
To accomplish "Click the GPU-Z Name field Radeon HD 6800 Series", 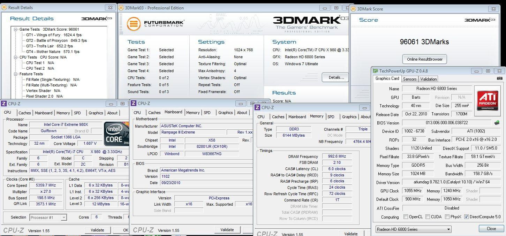I will coord(437,89).
